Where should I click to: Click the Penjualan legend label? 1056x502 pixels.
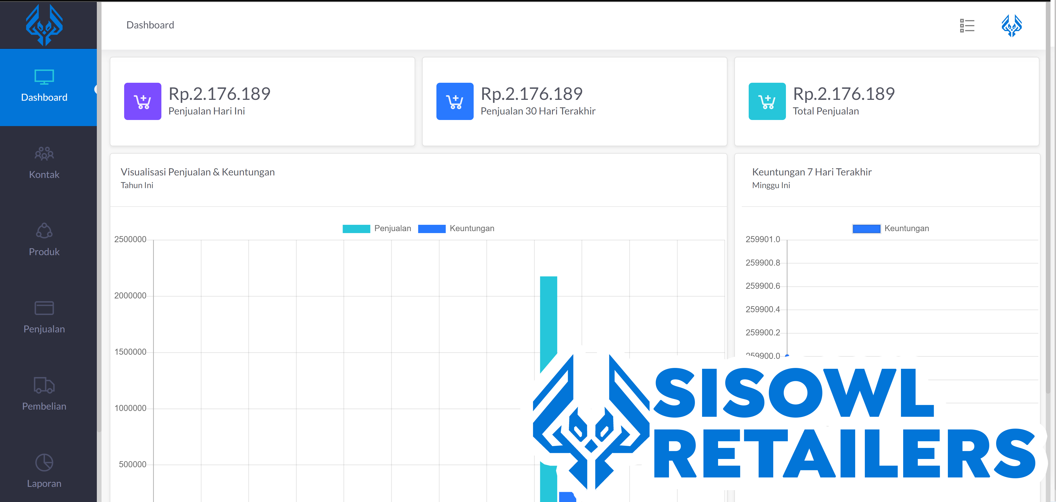tap(392, 228)
